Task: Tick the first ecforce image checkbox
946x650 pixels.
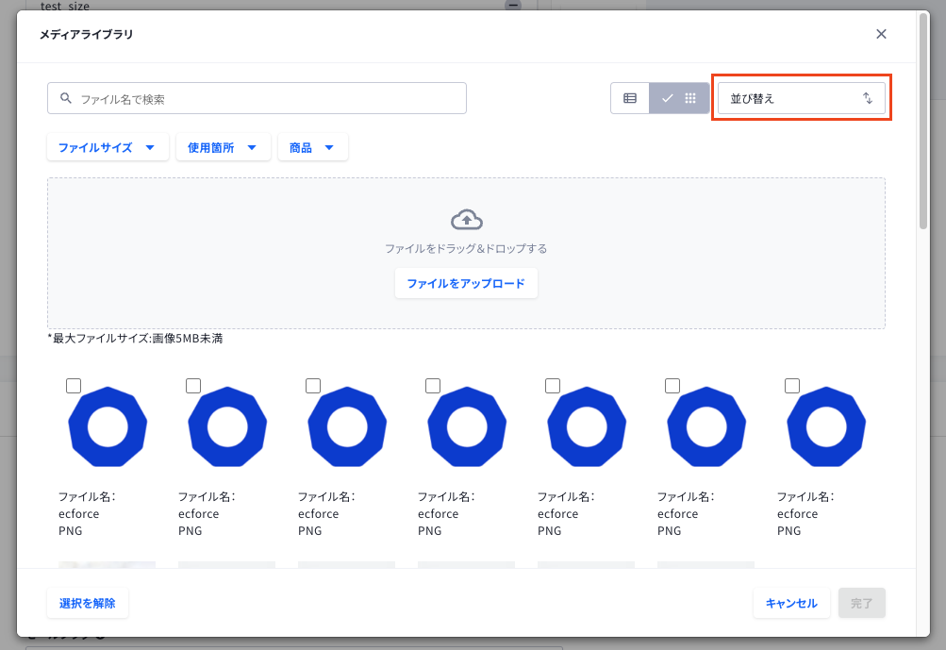Action: tap(74, 386)
